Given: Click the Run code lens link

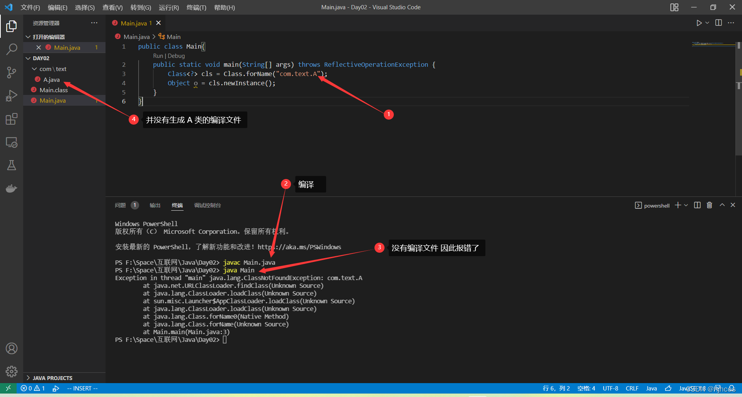Looking at the screenshot, I should point(158,56).
